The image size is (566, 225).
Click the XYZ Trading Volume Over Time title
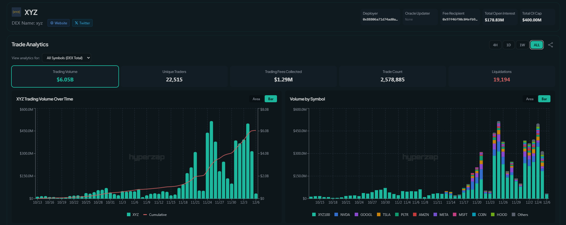click(44, 99)
